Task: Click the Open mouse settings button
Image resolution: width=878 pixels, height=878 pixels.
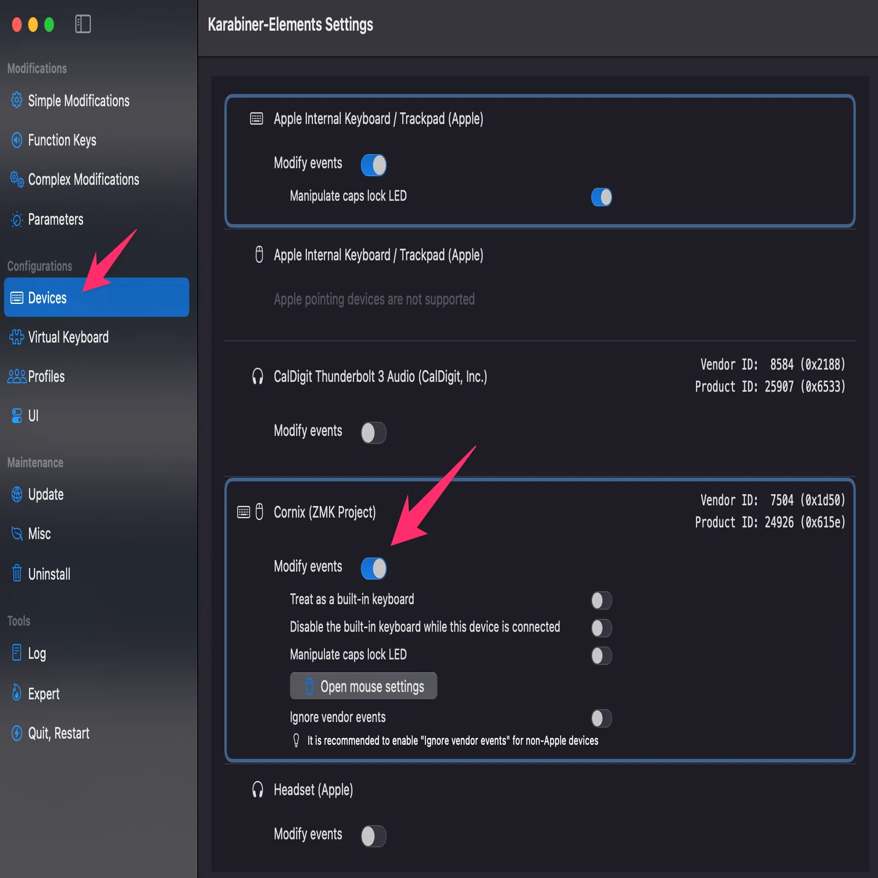Action: [x=363, y=686]
